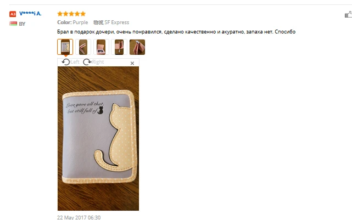
Task: Mark the review helpful with the thumbs up icon
Action: click(x=348, y=14)
